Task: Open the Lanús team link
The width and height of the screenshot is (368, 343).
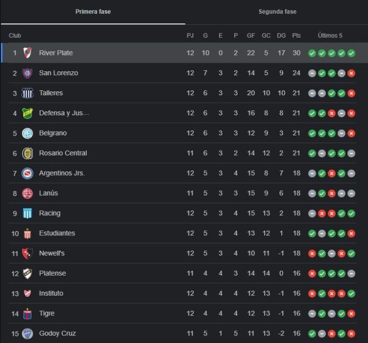Action: pos(48,193)
